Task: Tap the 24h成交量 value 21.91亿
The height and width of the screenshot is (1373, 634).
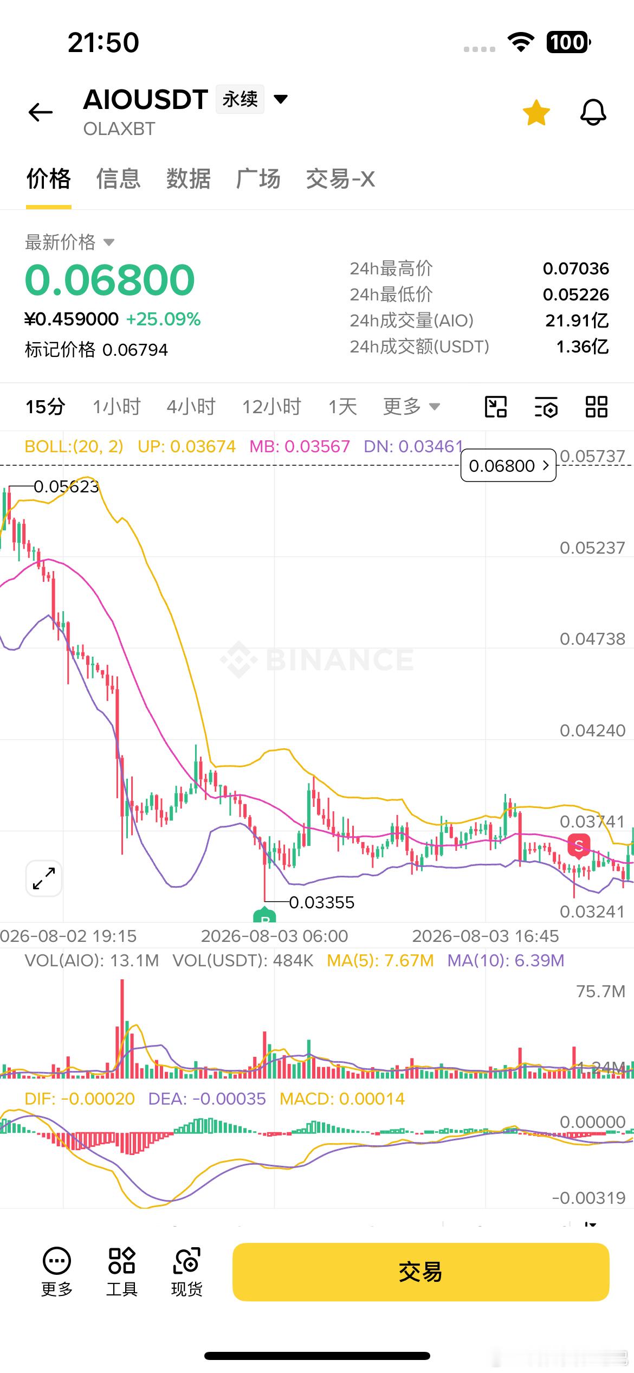Action: 577,320
